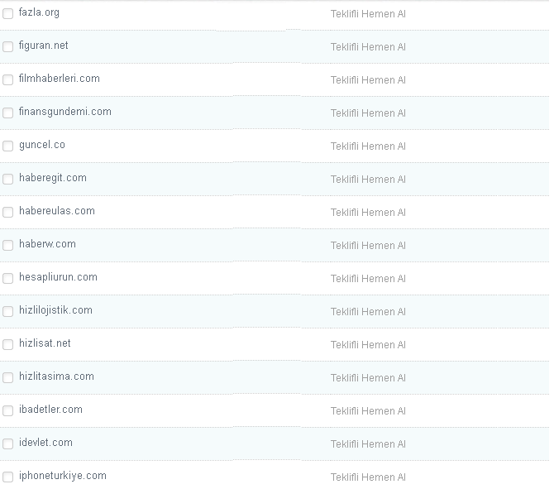554x489 pixels.
Task: Select Teklifli Hemen Al for iphoneturkiye.com
Action: [x=368, y=477]
